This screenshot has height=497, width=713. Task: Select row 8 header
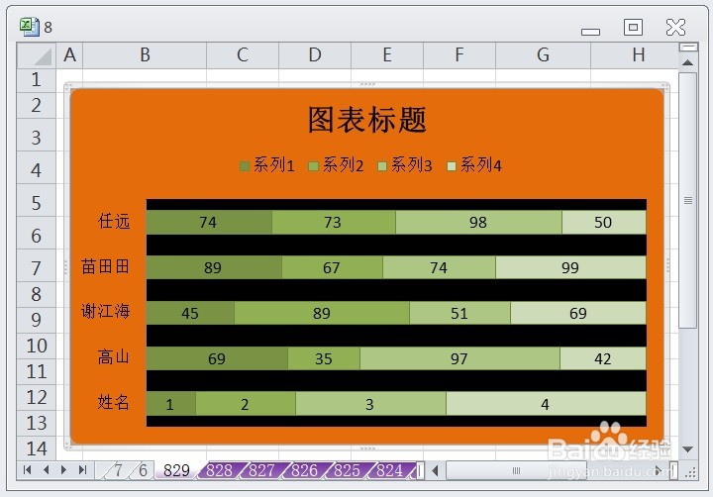tap(37, 294)
